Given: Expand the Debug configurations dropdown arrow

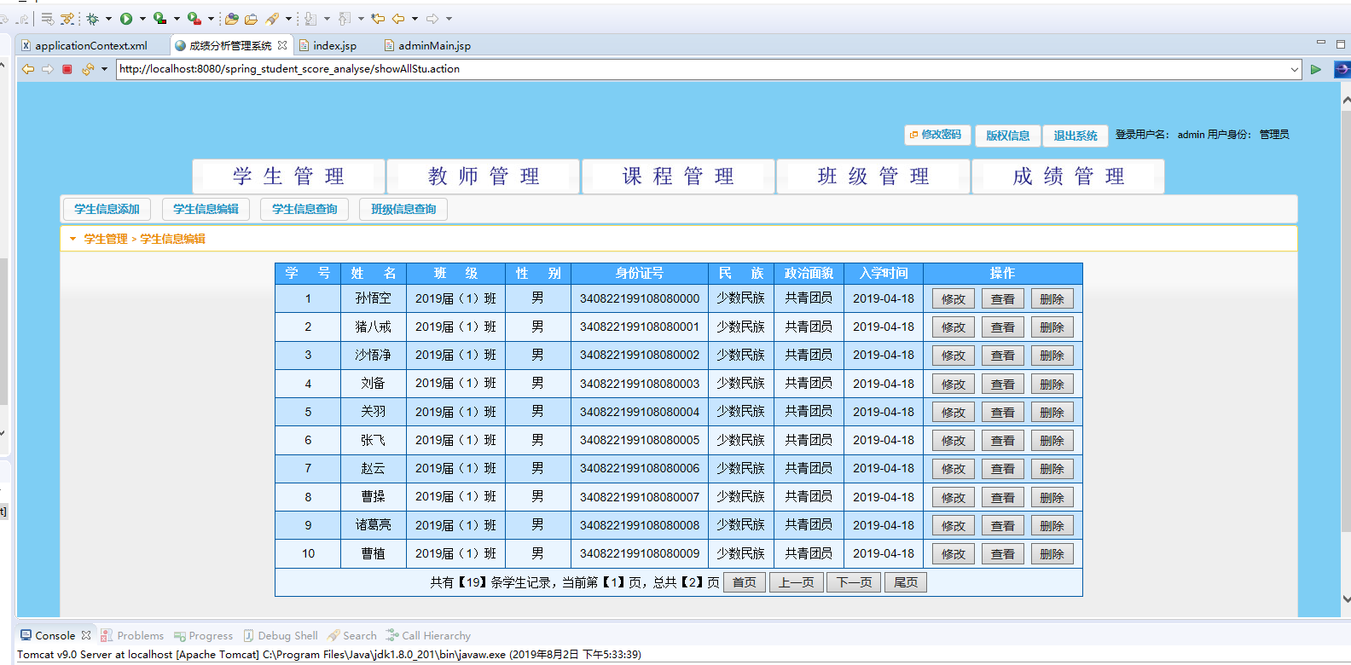Looking at the screenshot, I should tap(108, 19).
